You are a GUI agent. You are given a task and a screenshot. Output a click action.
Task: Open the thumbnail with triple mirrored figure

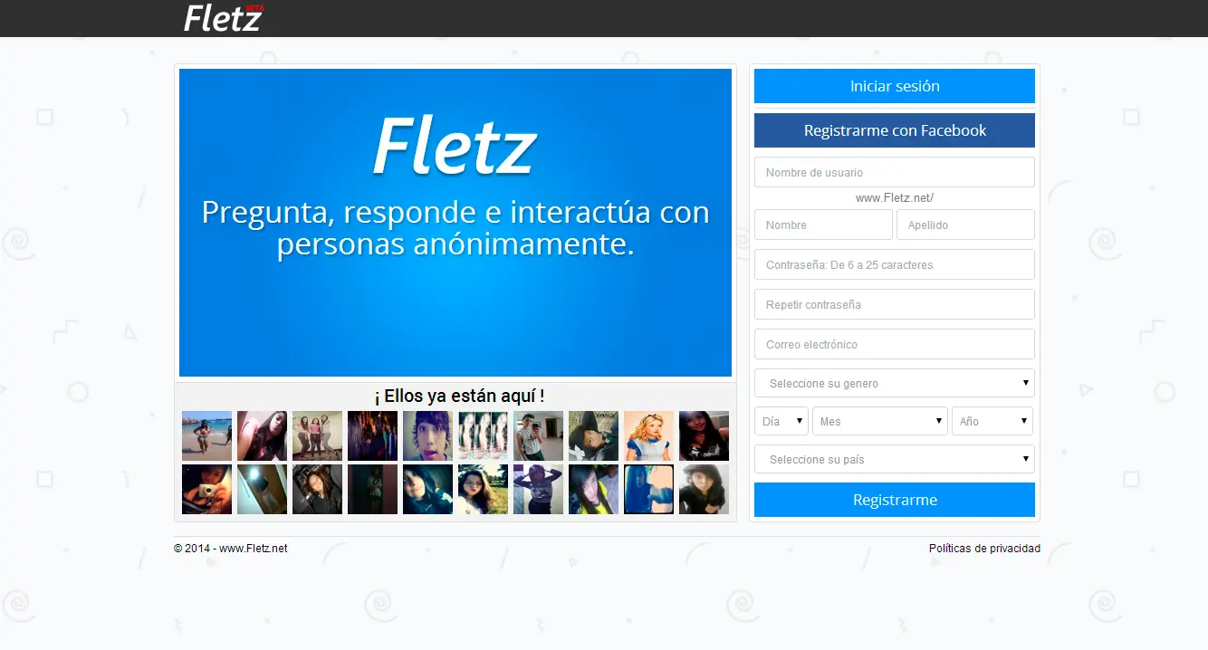click(483, 436)
